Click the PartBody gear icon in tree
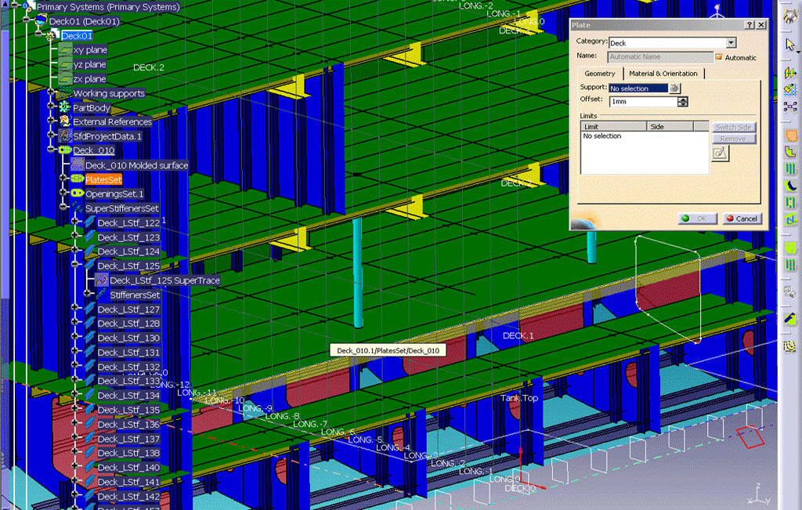This screenshot has height=510, width=802. point(64,107)
